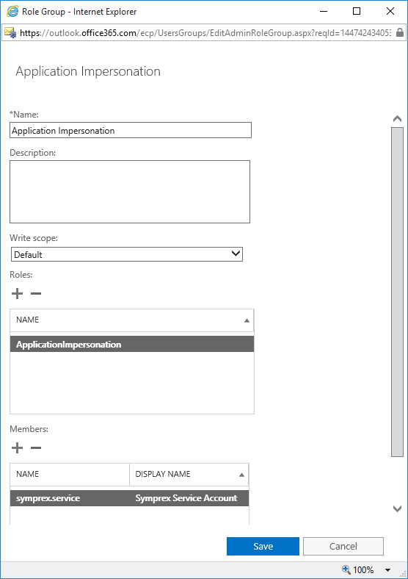The image size is (408, 579).
Task: Click the URL in the address bar
Action: 205,33
